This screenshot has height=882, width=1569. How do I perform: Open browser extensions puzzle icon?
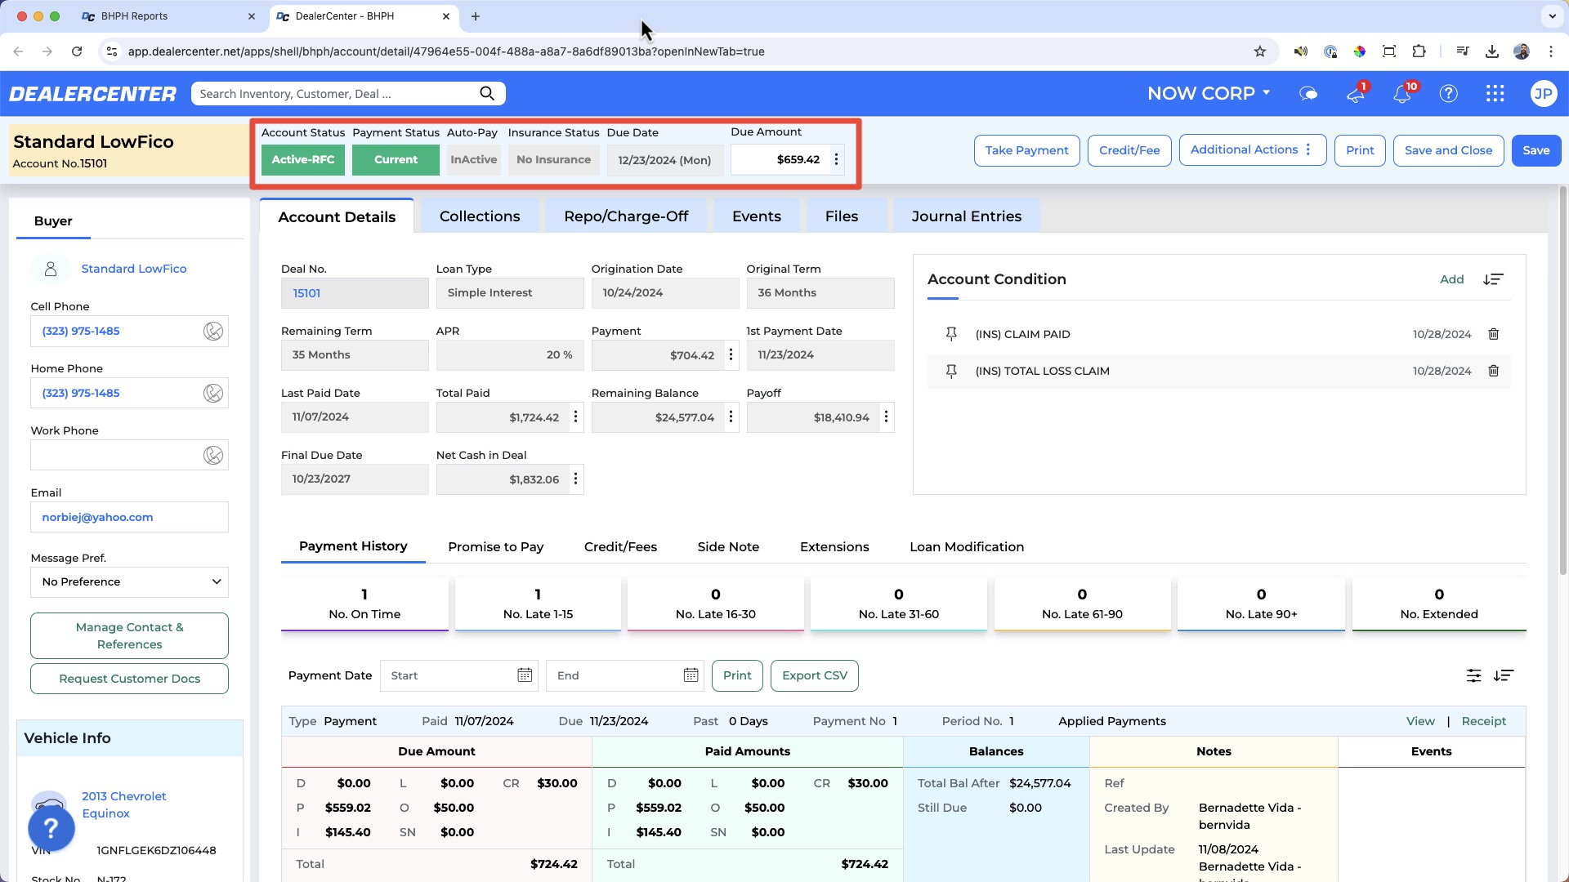1419,51
